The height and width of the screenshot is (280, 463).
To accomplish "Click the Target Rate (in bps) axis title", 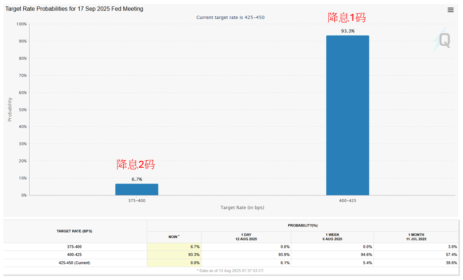I will coord(242,208).
